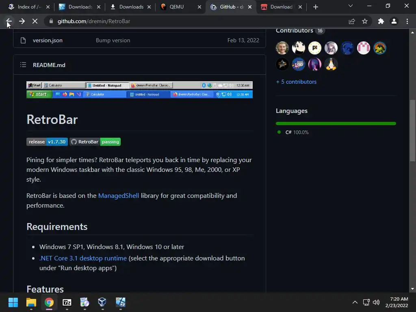Image resolution: width=416 pixels, height=312 pixels.
Task: Open the Windows Start menu
Action: (13, 302)
